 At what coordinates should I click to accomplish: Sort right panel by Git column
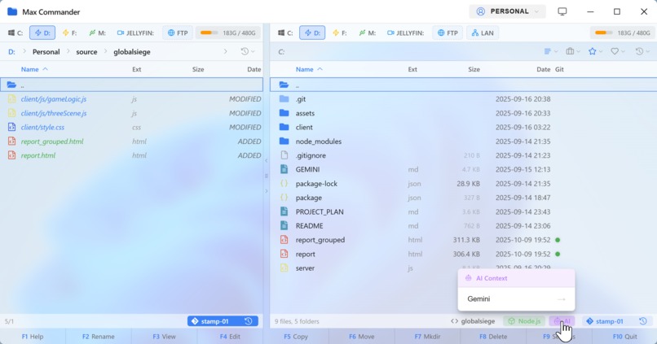[559, 69]
